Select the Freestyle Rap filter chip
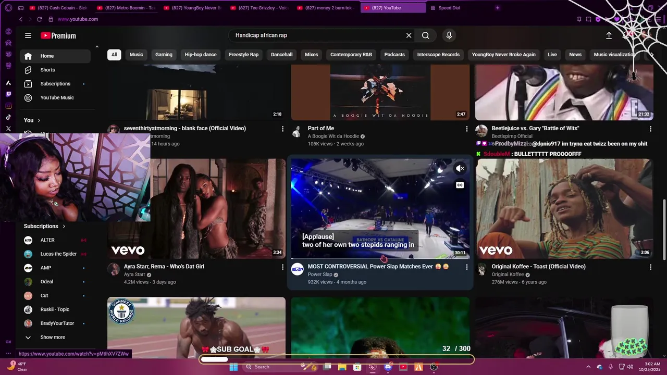Screen dimensions: 667x375 (x=244, y=55)
